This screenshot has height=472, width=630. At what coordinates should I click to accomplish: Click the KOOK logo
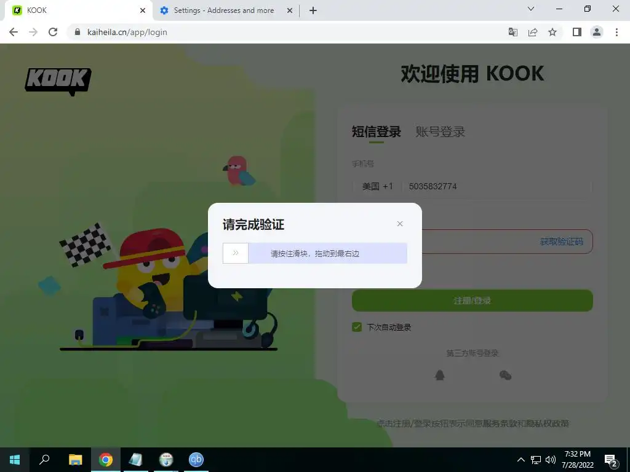click(x=58, y=82)
